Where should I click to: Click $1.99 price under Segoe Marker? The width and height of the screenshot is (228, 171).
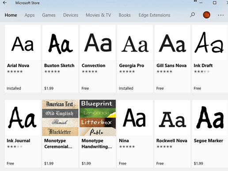[198, 163]
